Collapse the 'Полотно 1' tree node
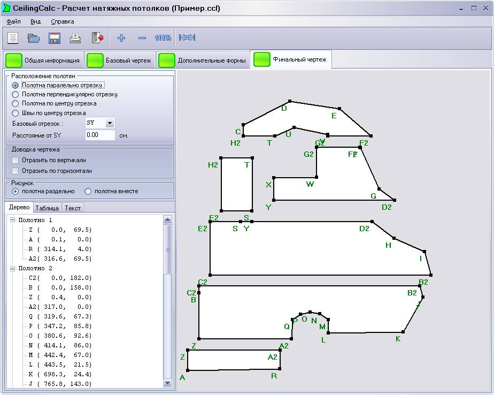 pos(12,220)
